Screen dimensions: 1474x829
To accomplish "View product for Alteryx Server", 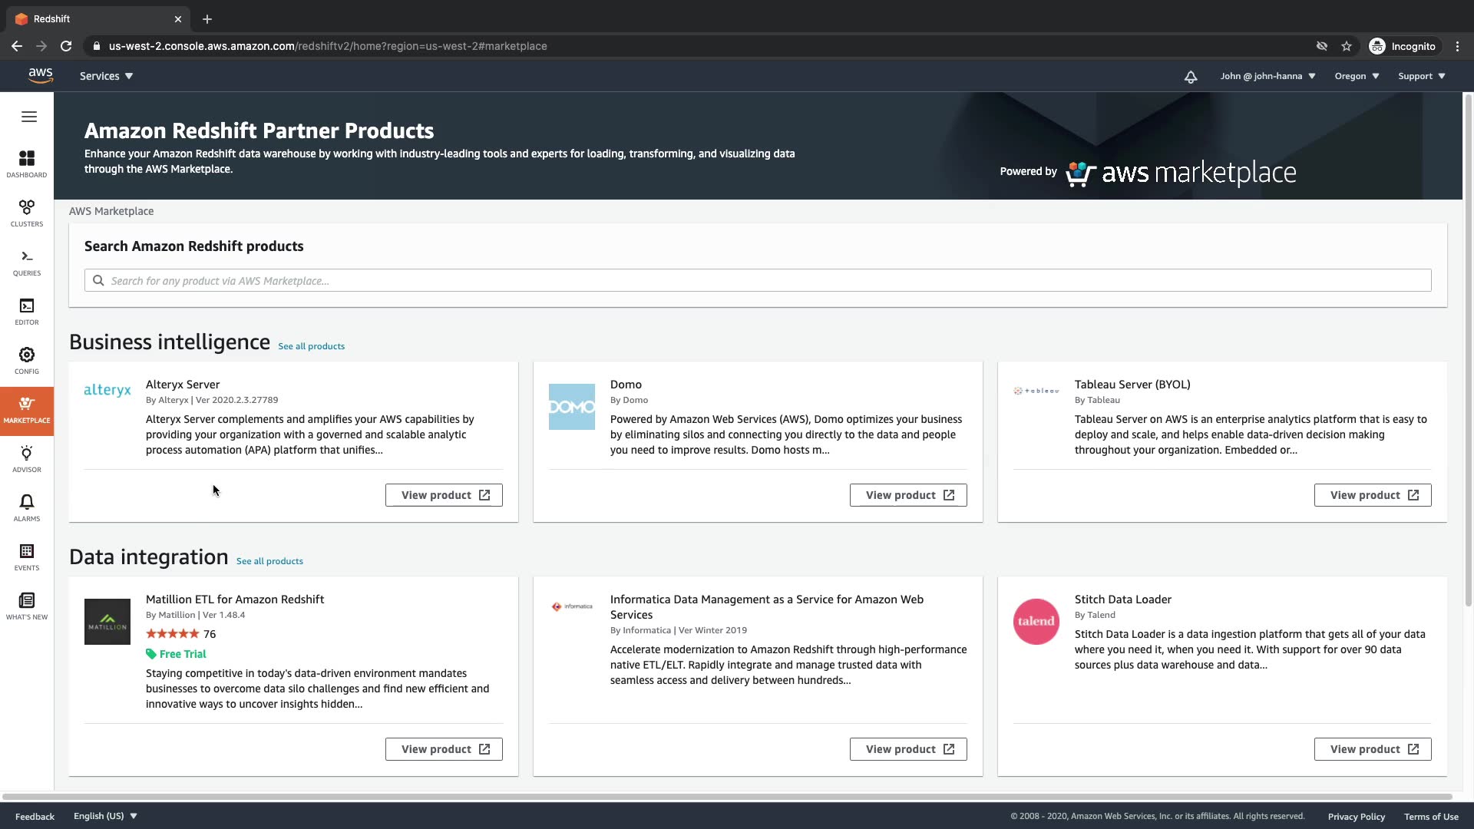I will (444, 495).
